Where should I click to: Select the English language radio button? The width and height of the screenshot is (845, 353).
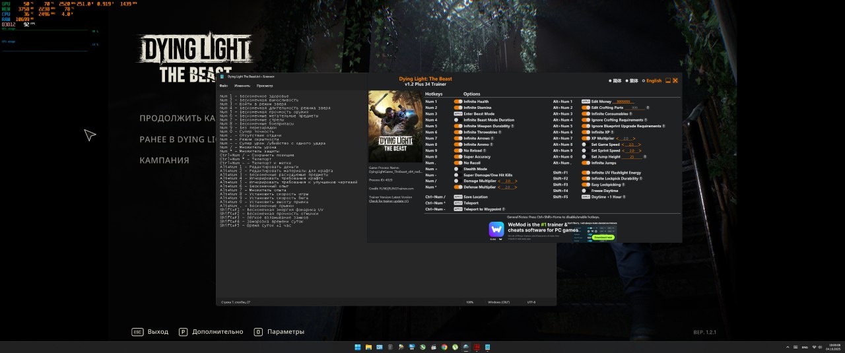click(x=644, y=80)
